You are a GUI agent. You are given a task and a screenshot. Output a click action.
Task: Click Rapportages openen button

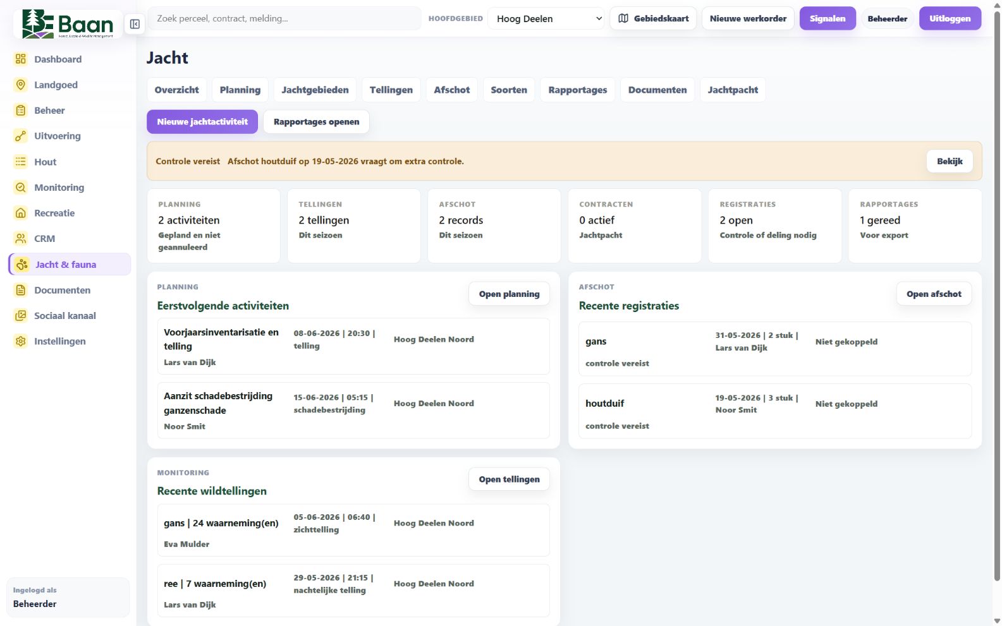click(x=316, y=121)
